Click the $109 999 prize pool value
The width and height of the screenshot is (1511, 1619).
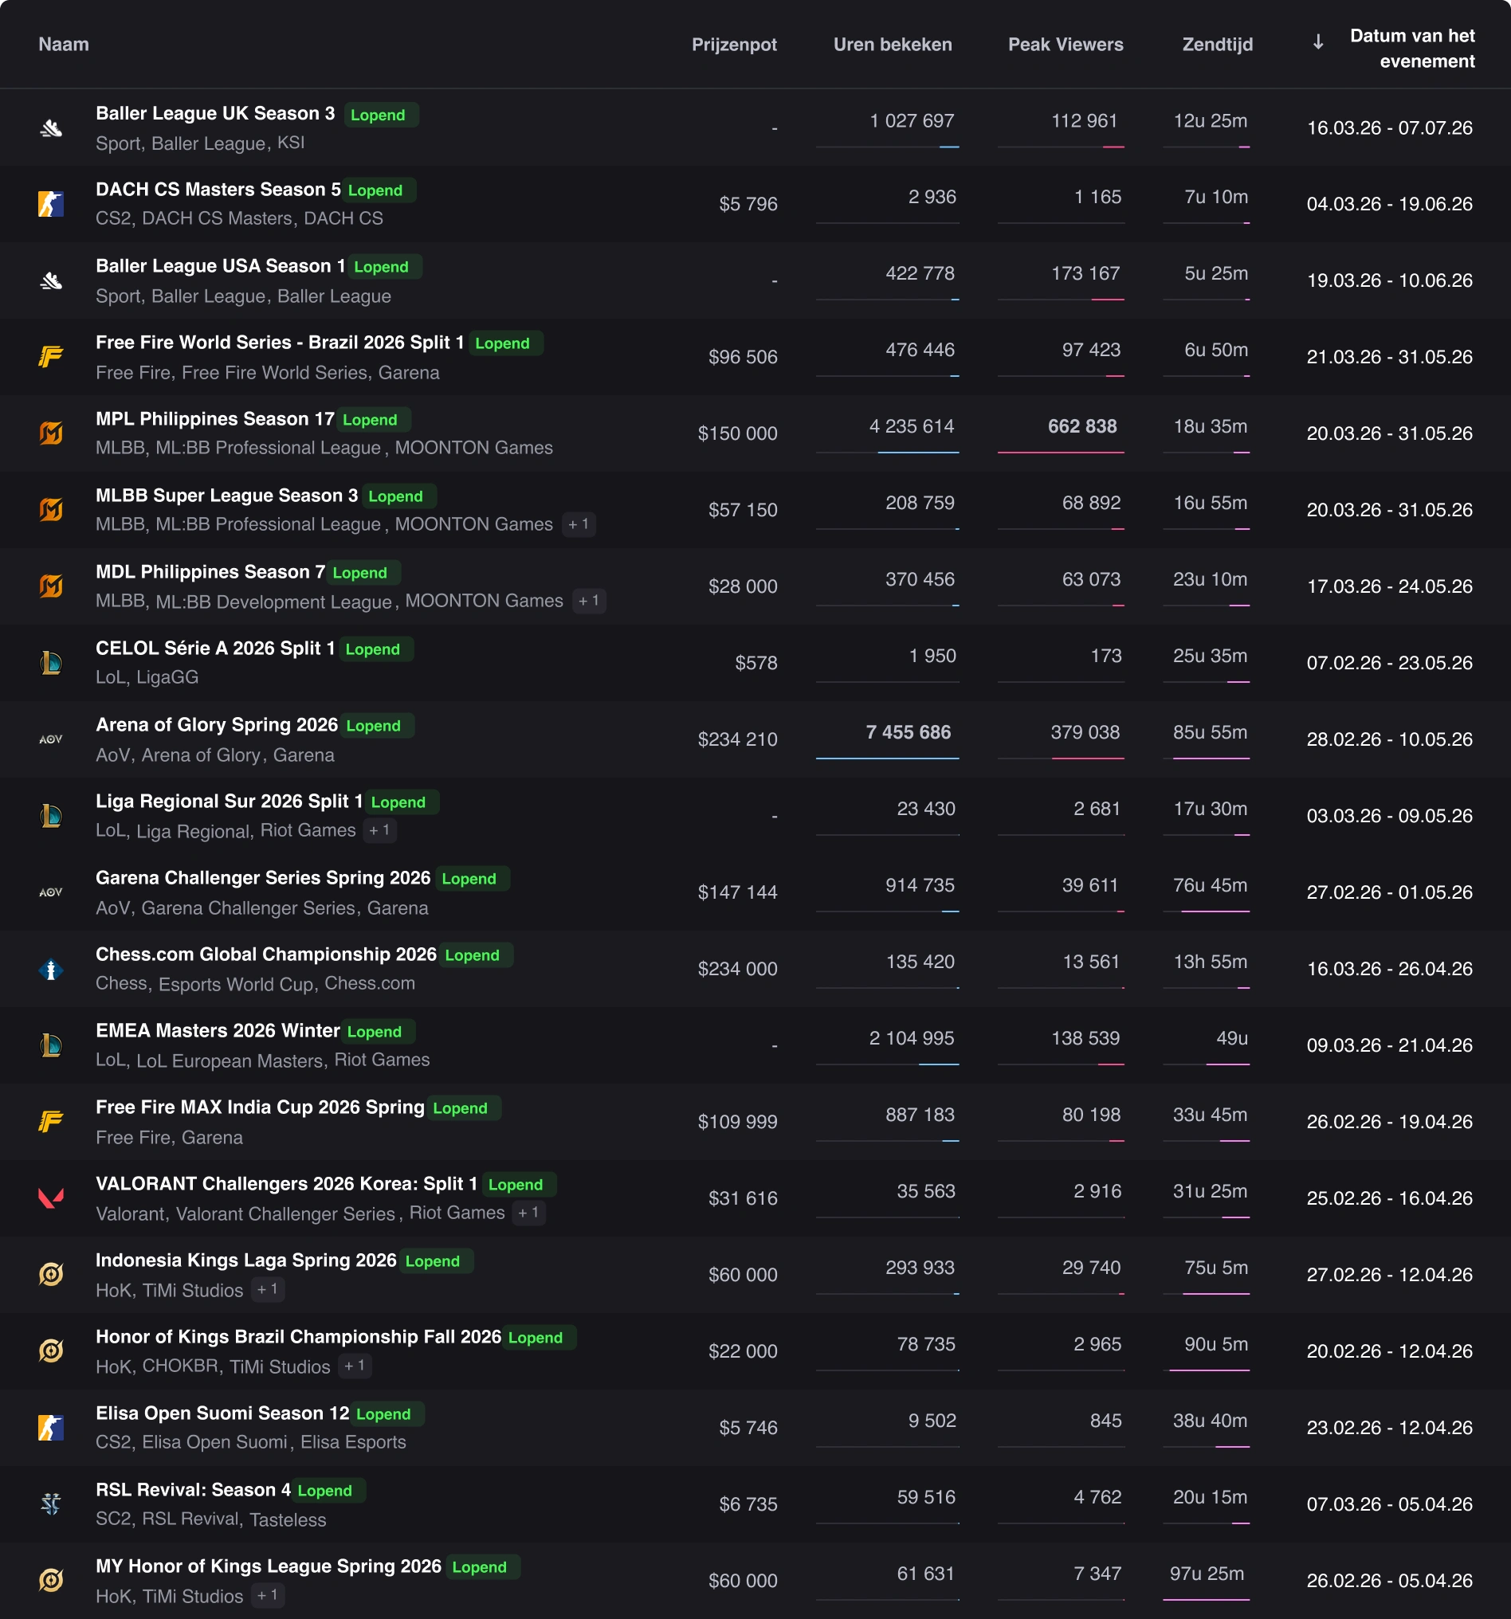point(737,1122)
